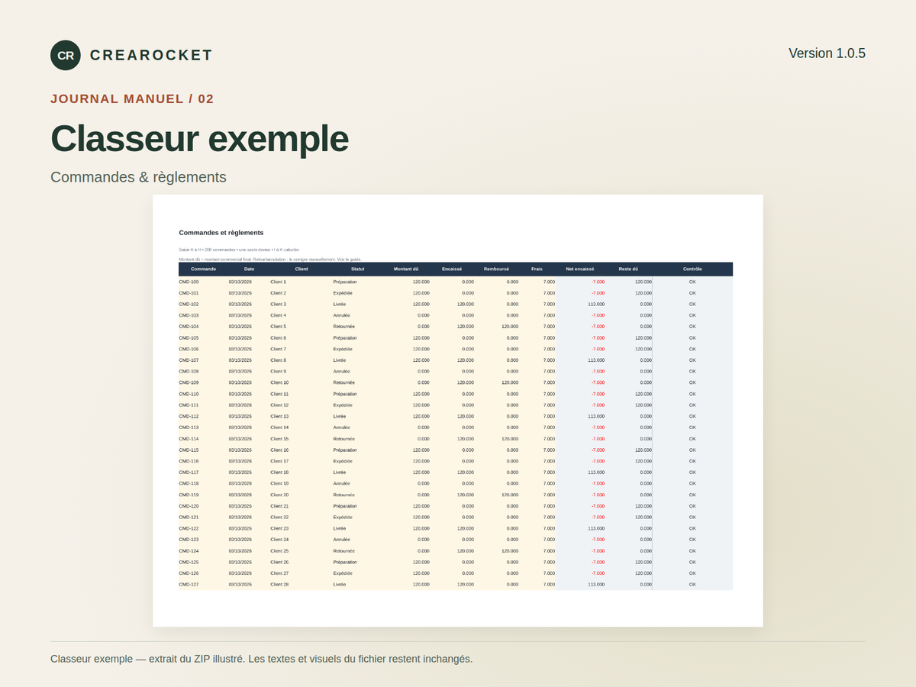916x687 pixels.
Task: Click the Client 1 cell
Action: [279, 282]
